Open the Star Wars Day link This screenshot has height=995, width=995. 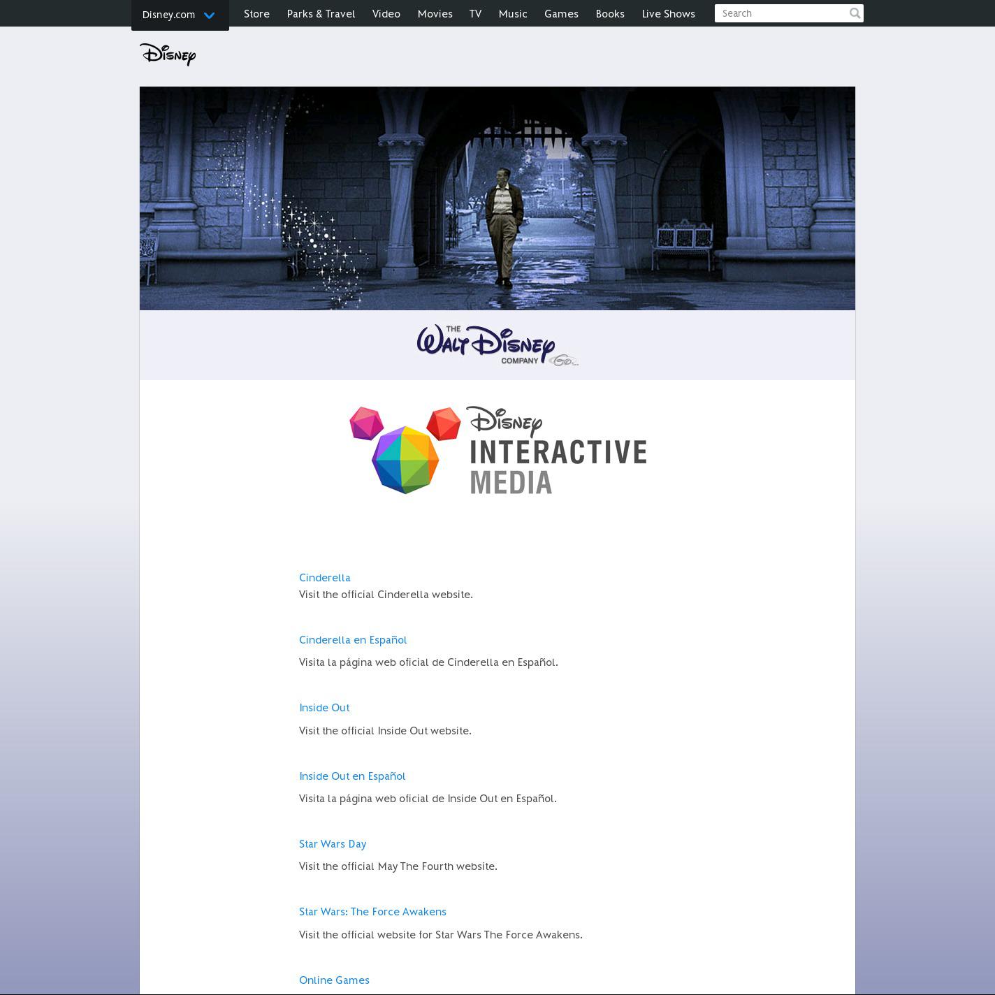(x=333, y=844)
